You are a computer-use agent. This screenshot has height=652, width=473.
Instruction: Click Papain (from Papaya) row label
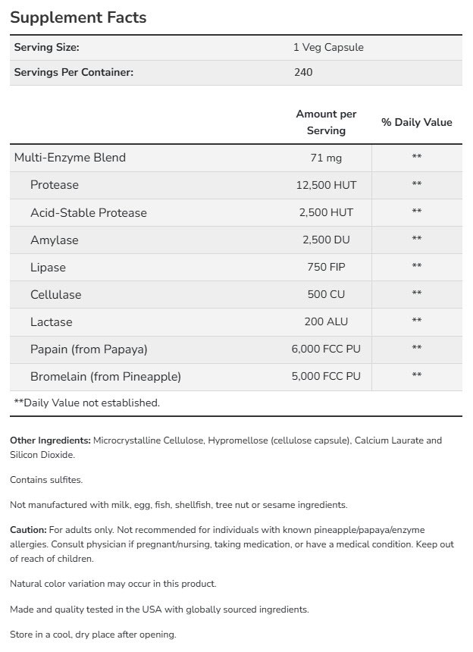pyautogui.click(x=89, y=349)
